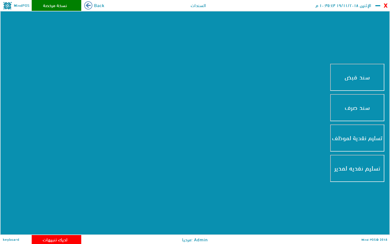
Task: Select تسليم نقديه لمدير button
Action: tap(357, 169)
